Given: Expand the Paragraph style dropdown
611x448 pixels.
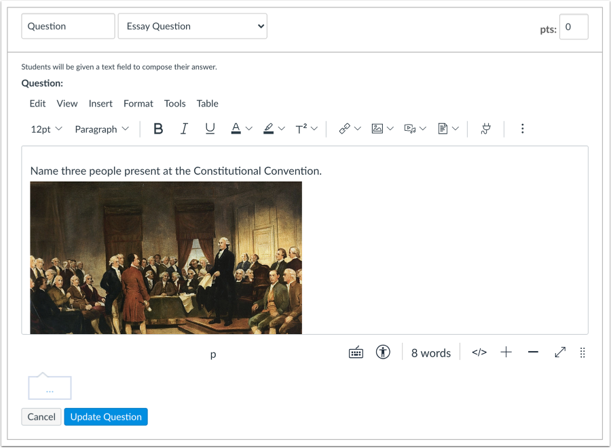Looking at the screenshot, I should (x=102, y=129).
